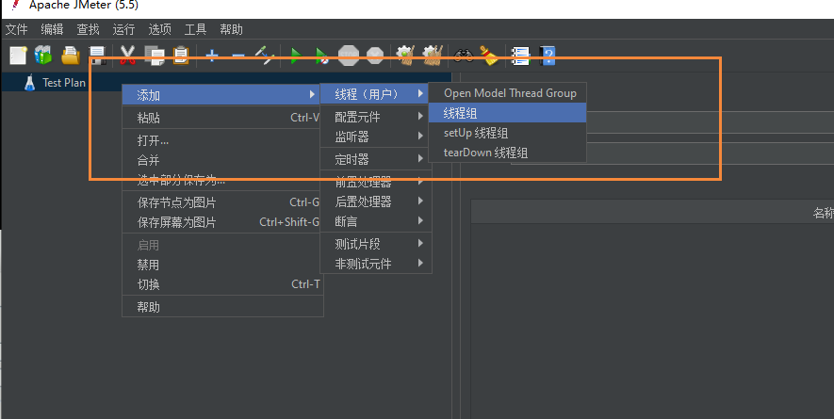Click the Help question mark toolbar icon
The image size is (834, 419).
[548, 56]
